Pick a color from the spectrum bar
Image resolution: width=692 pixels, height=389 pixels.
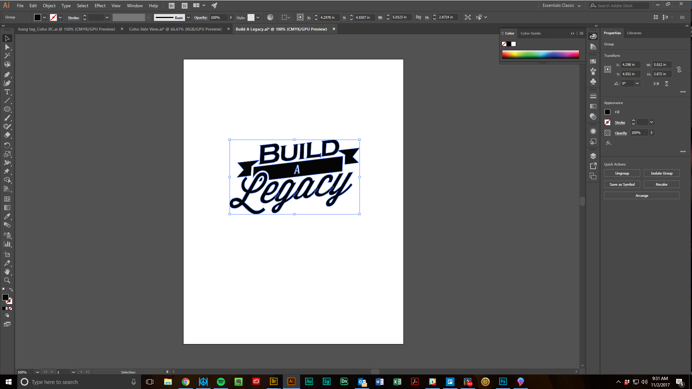click(x=540, y=54)
